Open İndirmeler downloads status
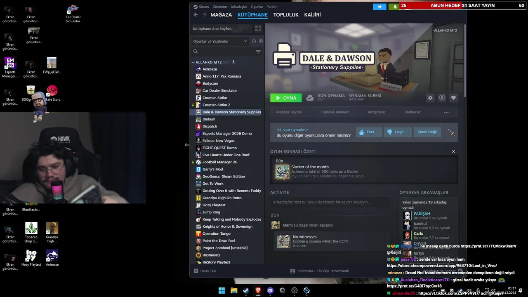This screenshot has height=297, width=528. [x=319, y=271]
